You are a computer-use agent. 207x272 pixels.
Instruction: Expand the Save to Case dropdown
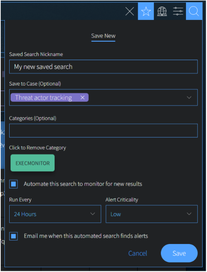(x=189, y=98)
